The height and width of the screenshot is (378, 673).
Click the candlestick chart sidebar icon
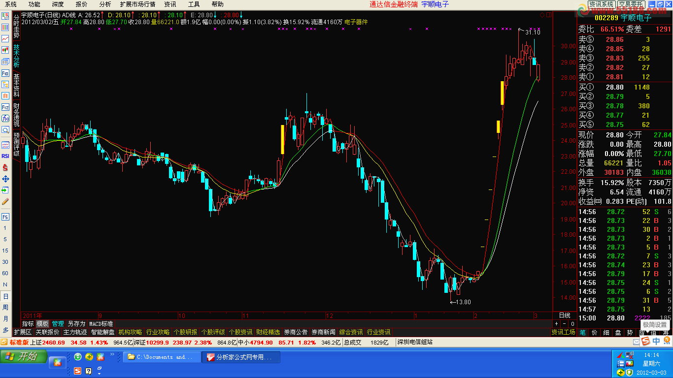(5, 50)
